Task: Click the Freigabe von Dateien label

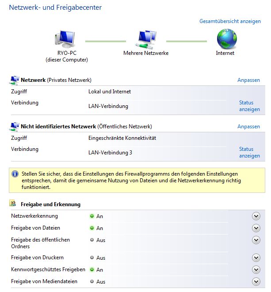Action: coord(35,228)
